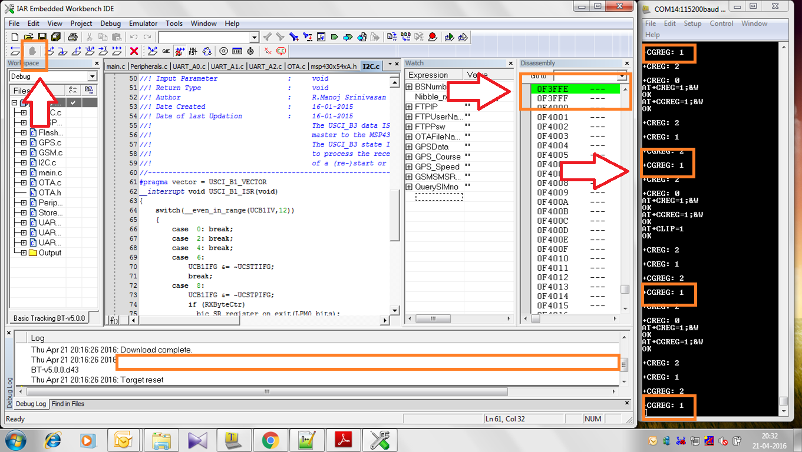Click the Save toolbar icon
The height and width of the screenshot is (452, 802).
click(42, 36)
